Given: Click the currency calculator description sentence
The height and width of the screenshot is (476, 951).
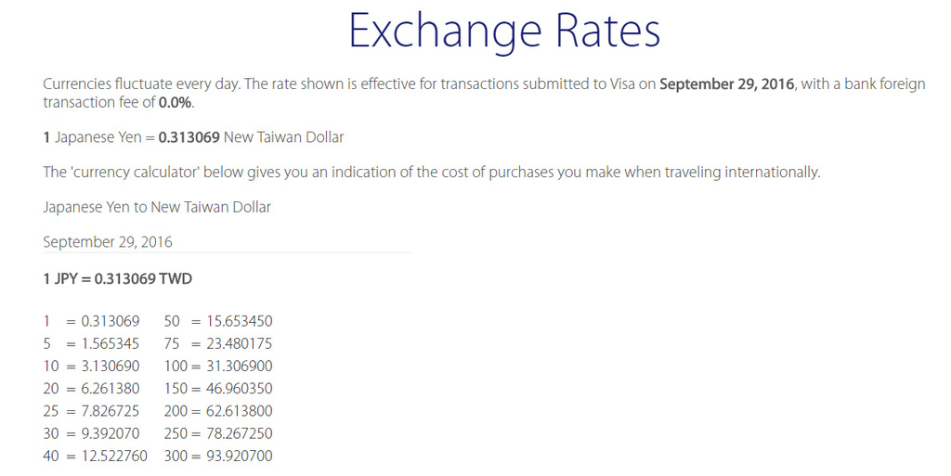Looking at the screenshot, I should 431,173.
